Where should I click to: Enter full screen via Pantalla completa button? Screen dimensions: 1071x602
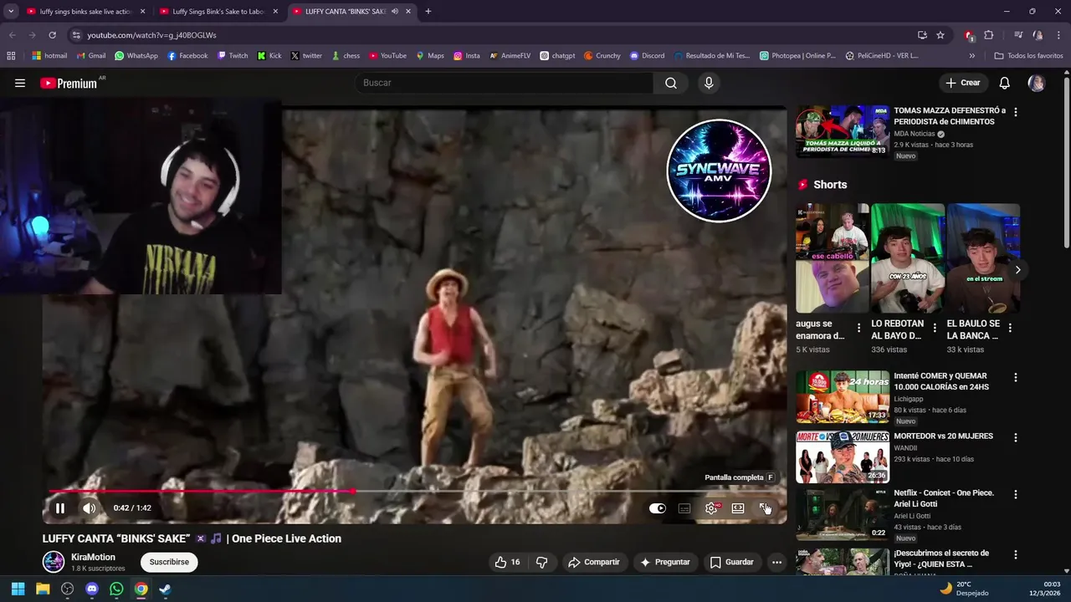[765, 508]
